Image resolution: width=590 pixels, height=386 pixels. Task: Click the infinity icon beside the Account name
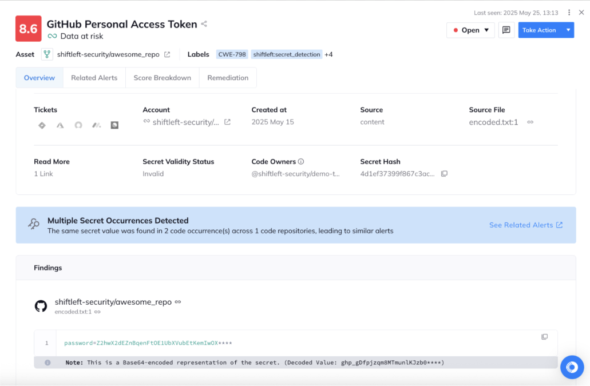pyautogui.click(x=146, y=121)
